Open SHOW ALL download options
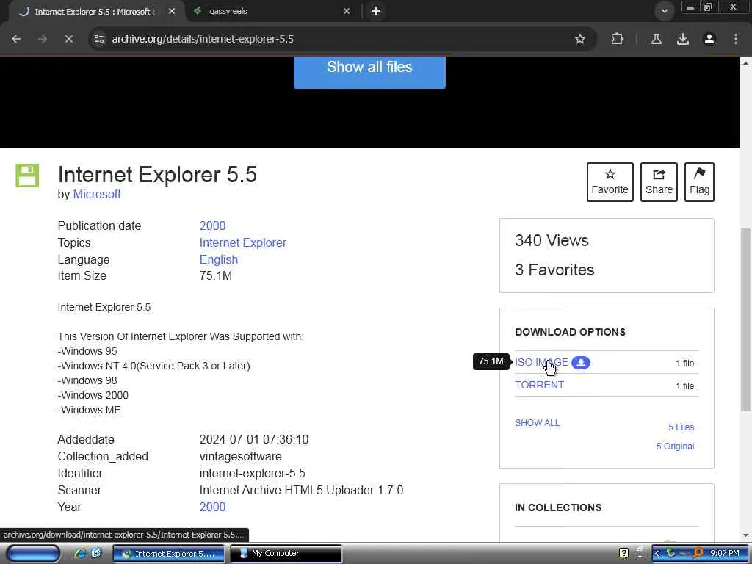 point(537,422)
